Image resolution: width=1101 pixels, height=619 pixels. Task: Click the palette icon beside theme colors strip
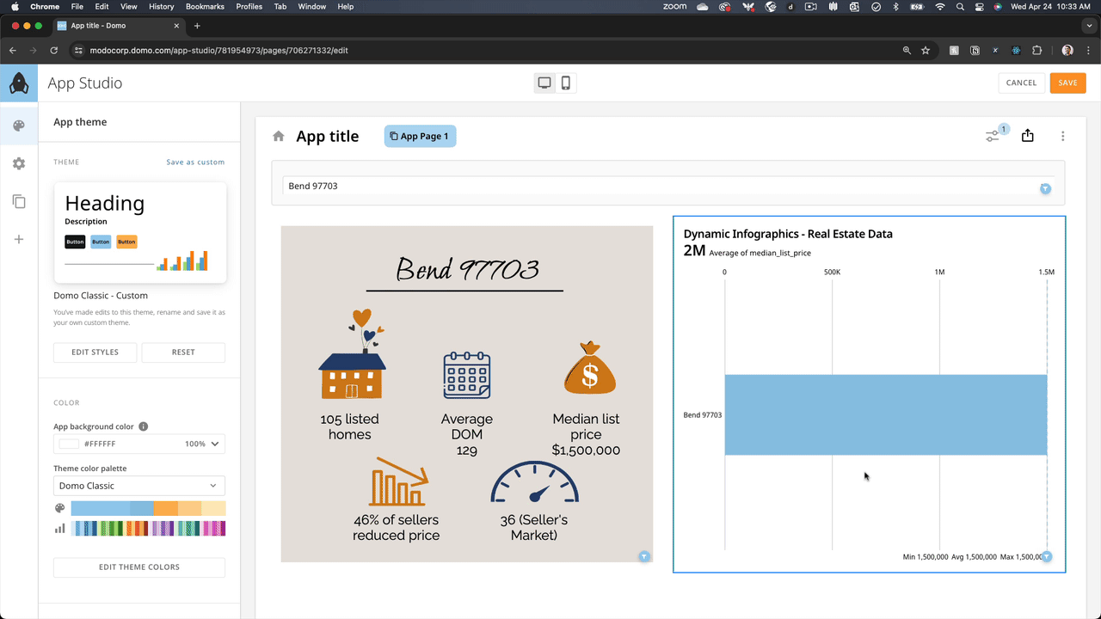point(60,508)
